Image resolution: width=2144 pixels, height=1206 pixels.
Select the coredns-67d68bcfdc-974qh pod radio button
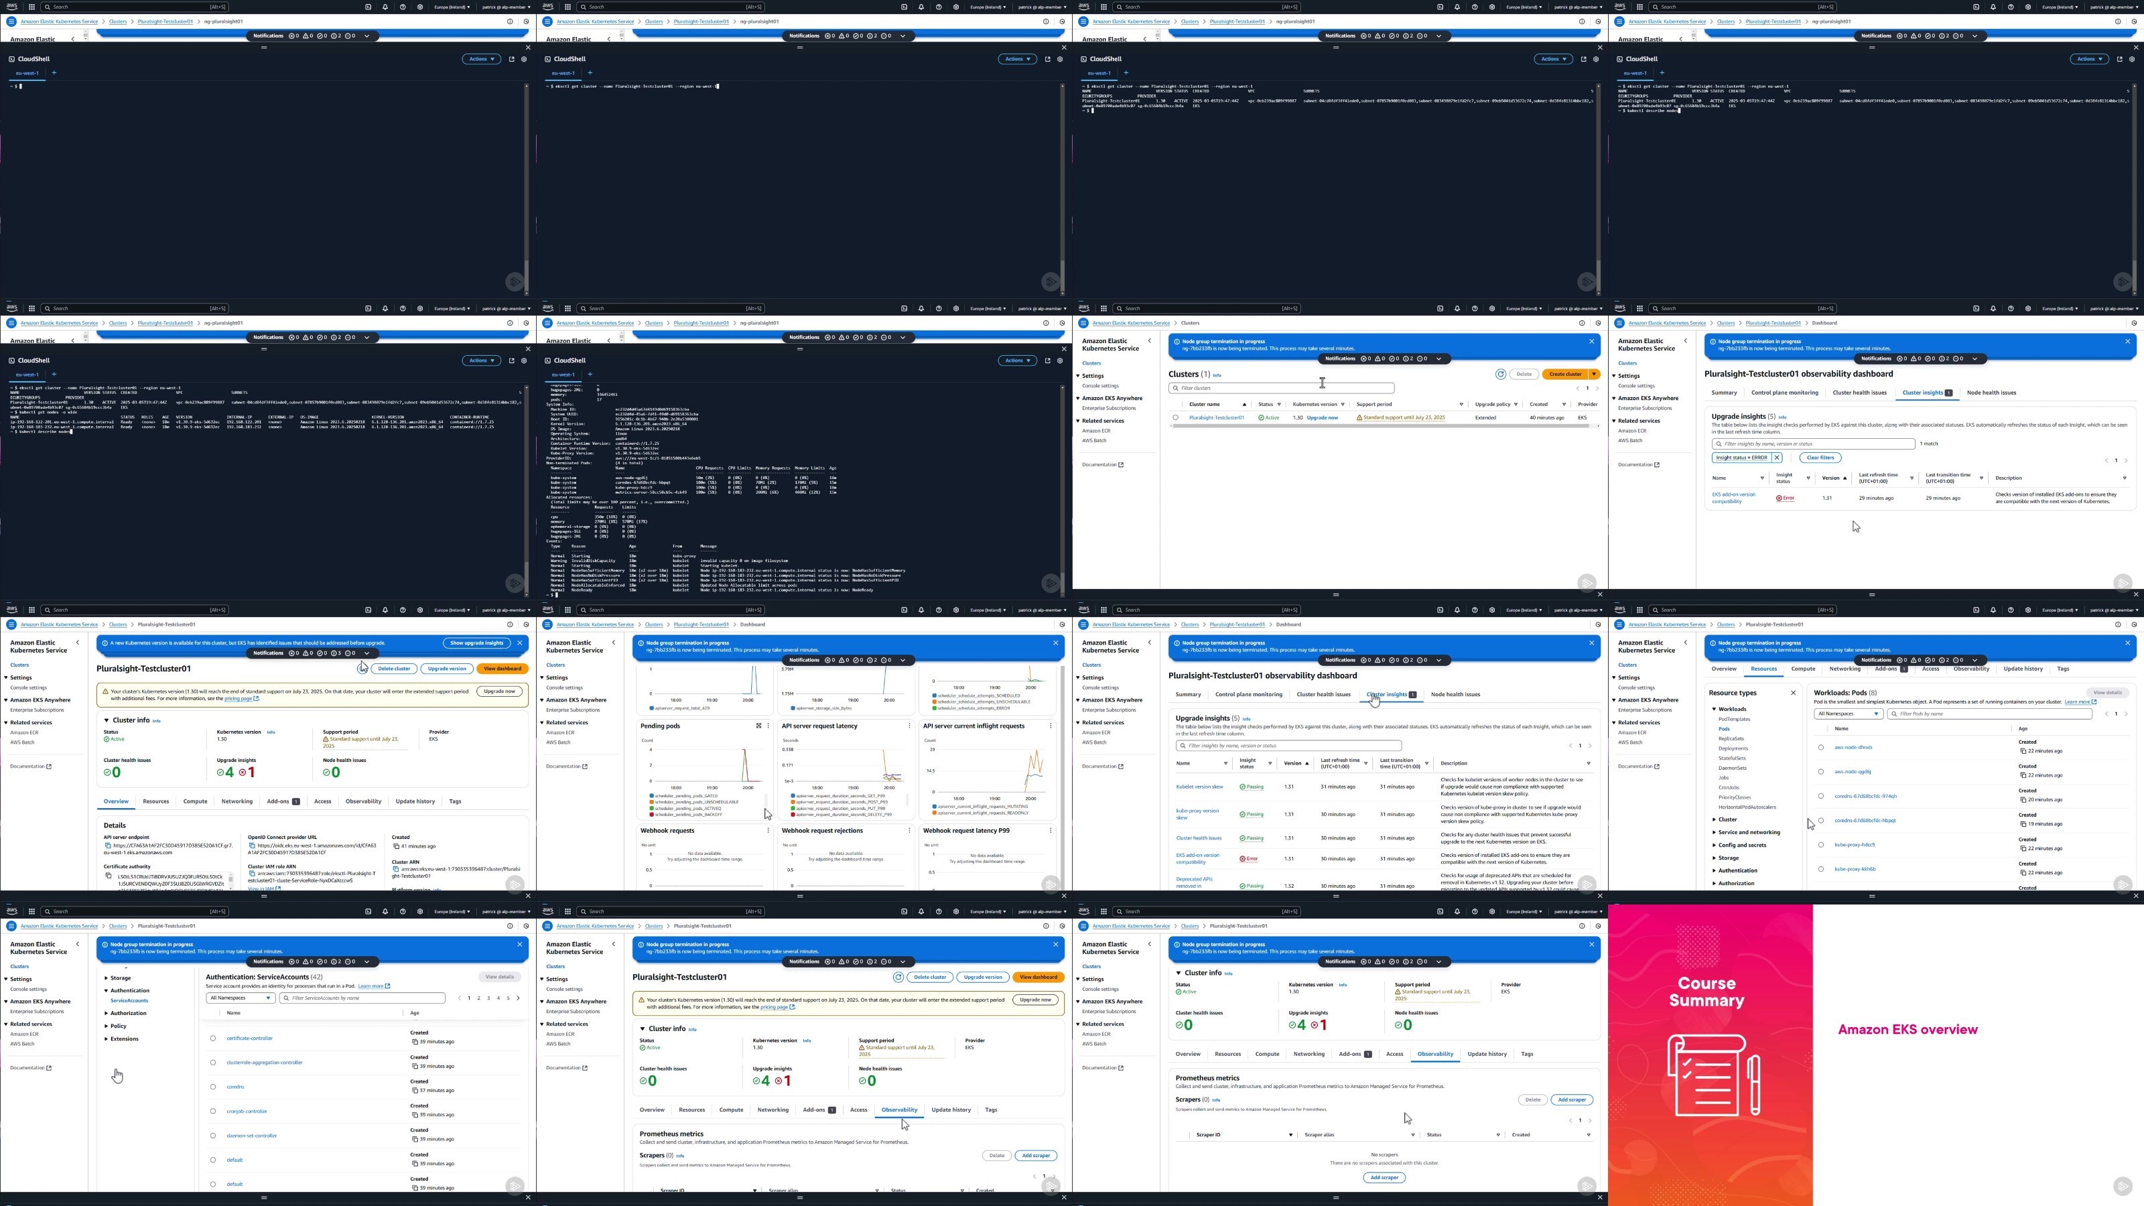click(1821, 797)
